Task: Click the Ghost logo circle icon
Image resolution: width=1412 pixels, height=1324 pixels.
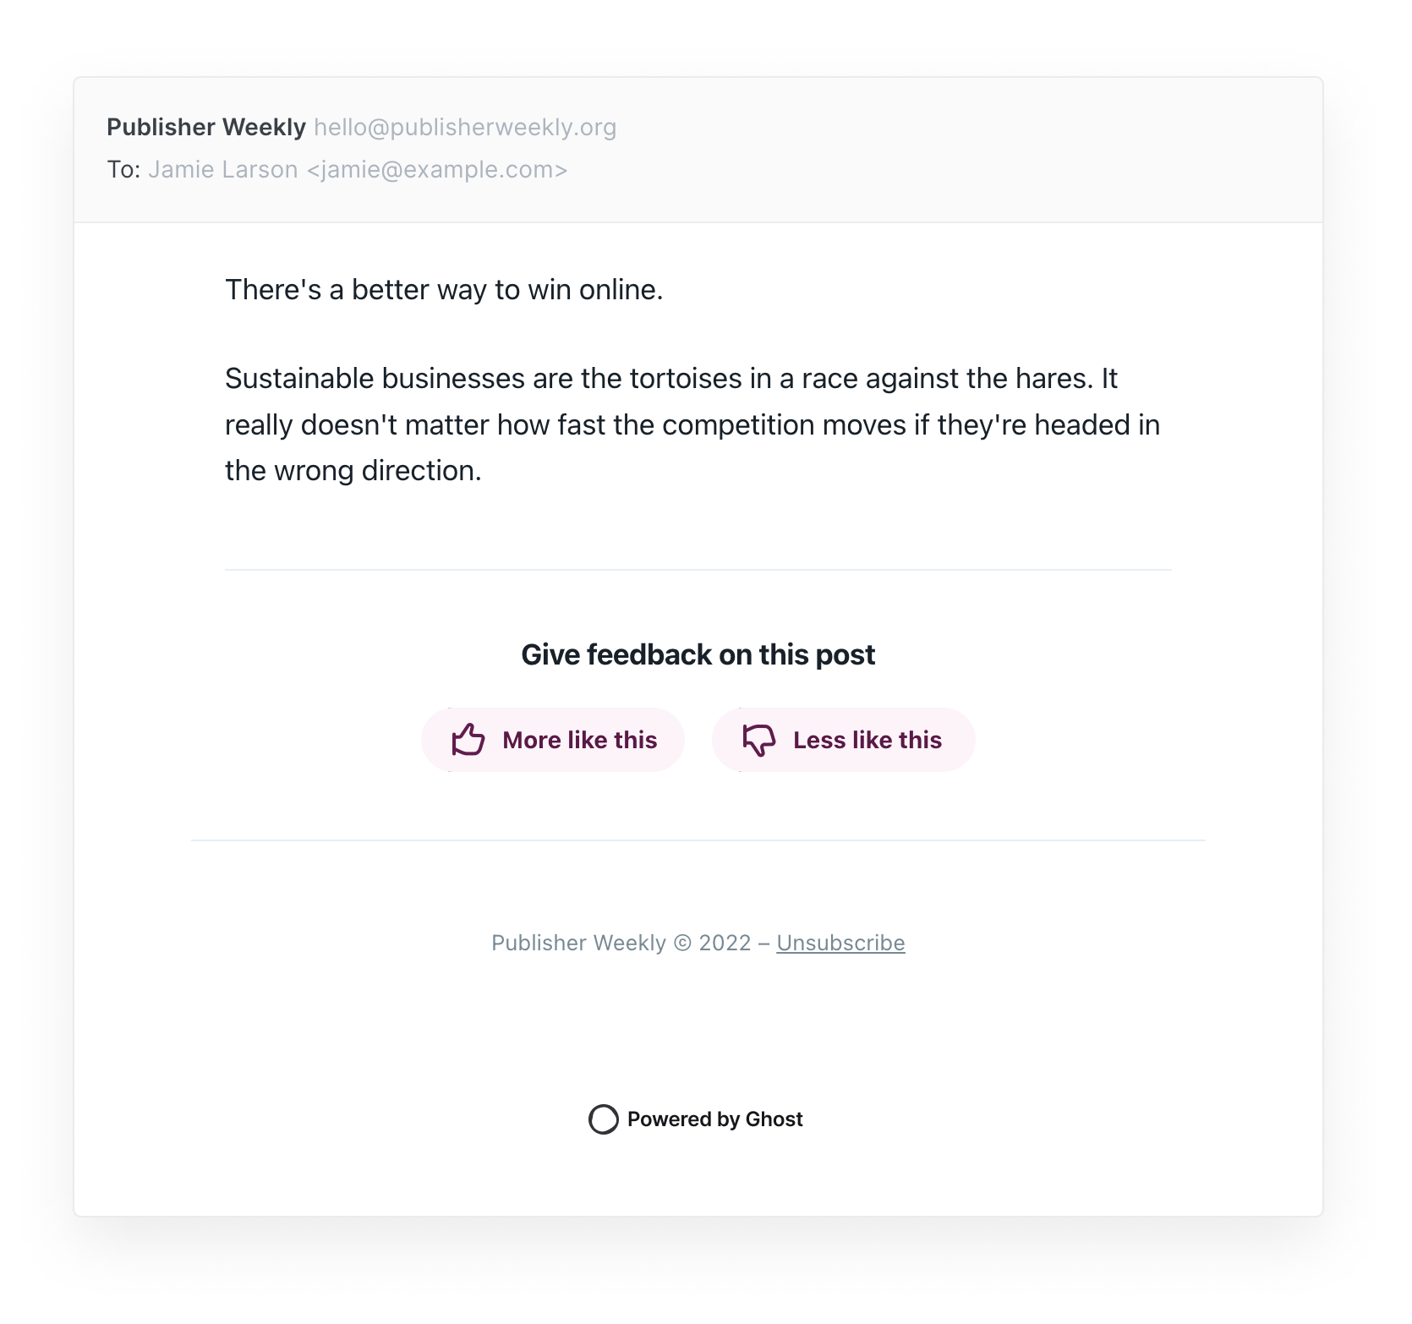Action: tap(604, 1119)
